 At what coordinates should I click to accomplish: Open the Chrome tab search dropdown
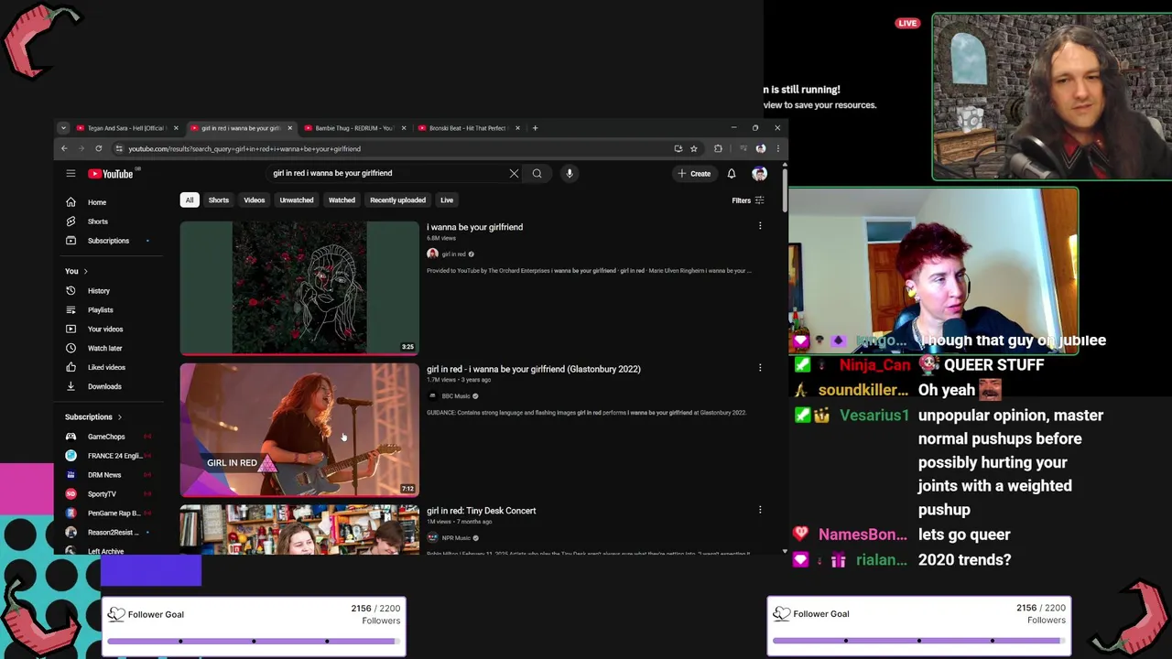pyautogui.click(x=63, y=128)
